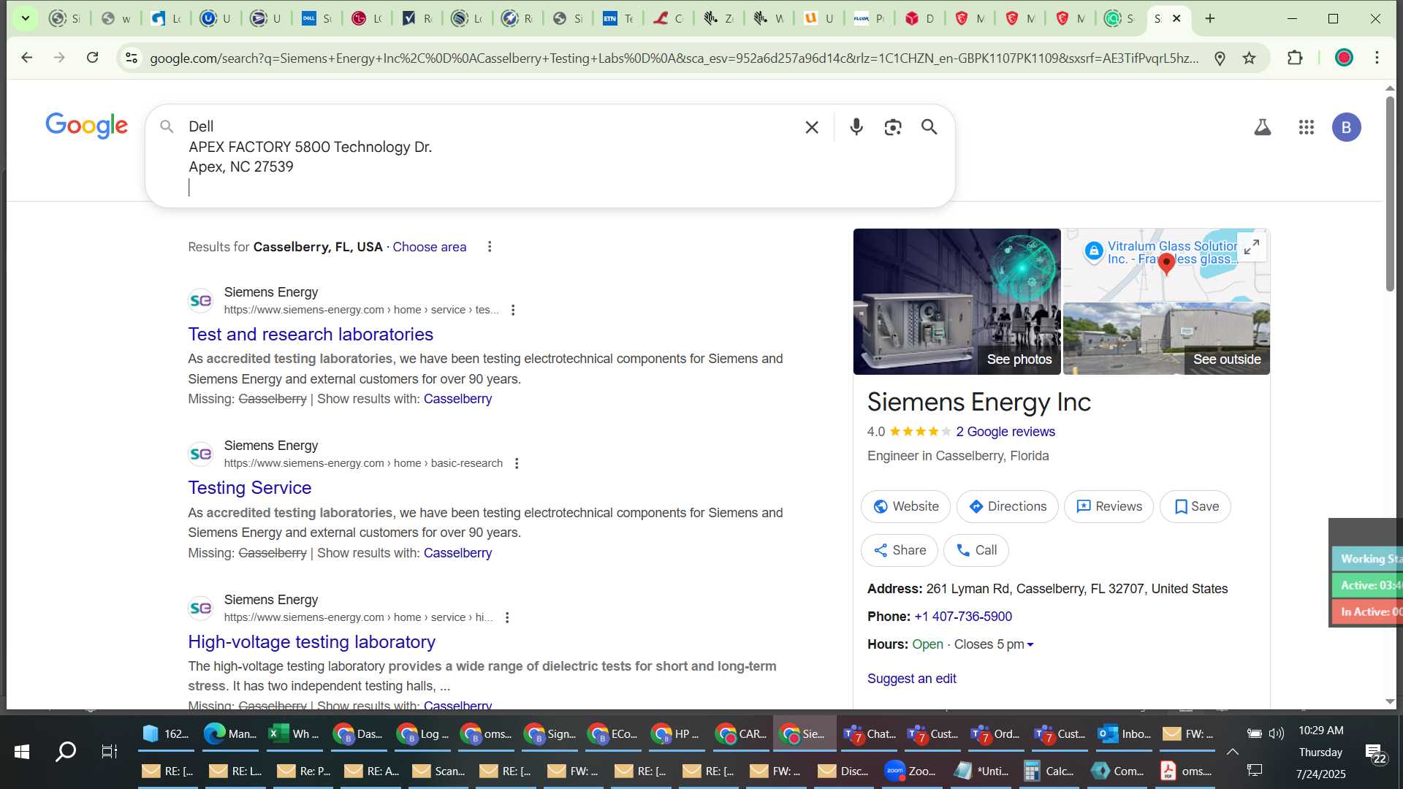Open 2 Google reviews link
The image size is (1403, 789).
pyautogui.click(x=1005, y=432)
